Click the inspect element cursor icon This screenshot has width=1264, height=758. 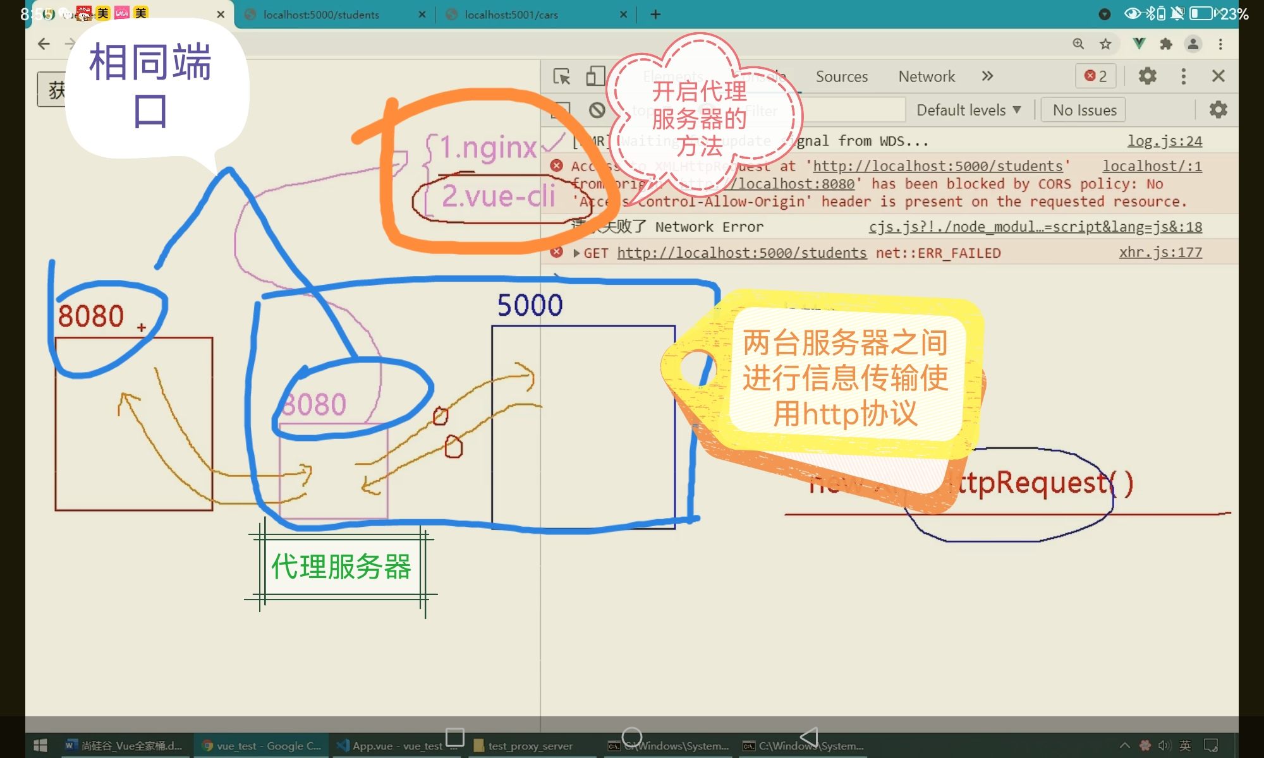(561, 76)
